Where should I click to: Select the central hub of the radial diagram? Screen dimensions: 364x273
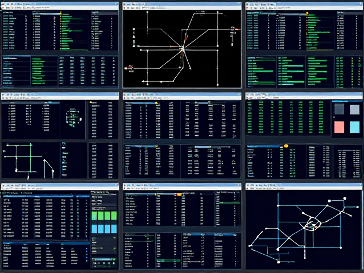183,49
